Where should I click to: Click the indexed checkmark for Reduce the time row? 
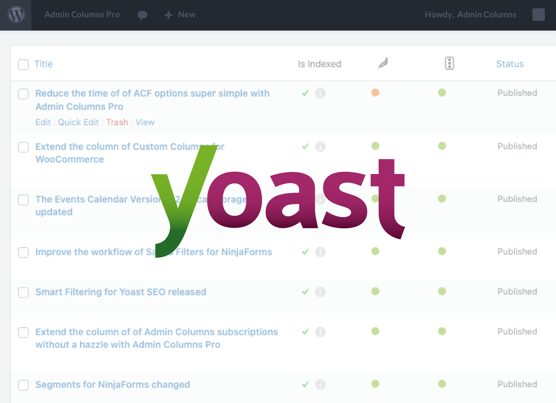click(305, 93)
